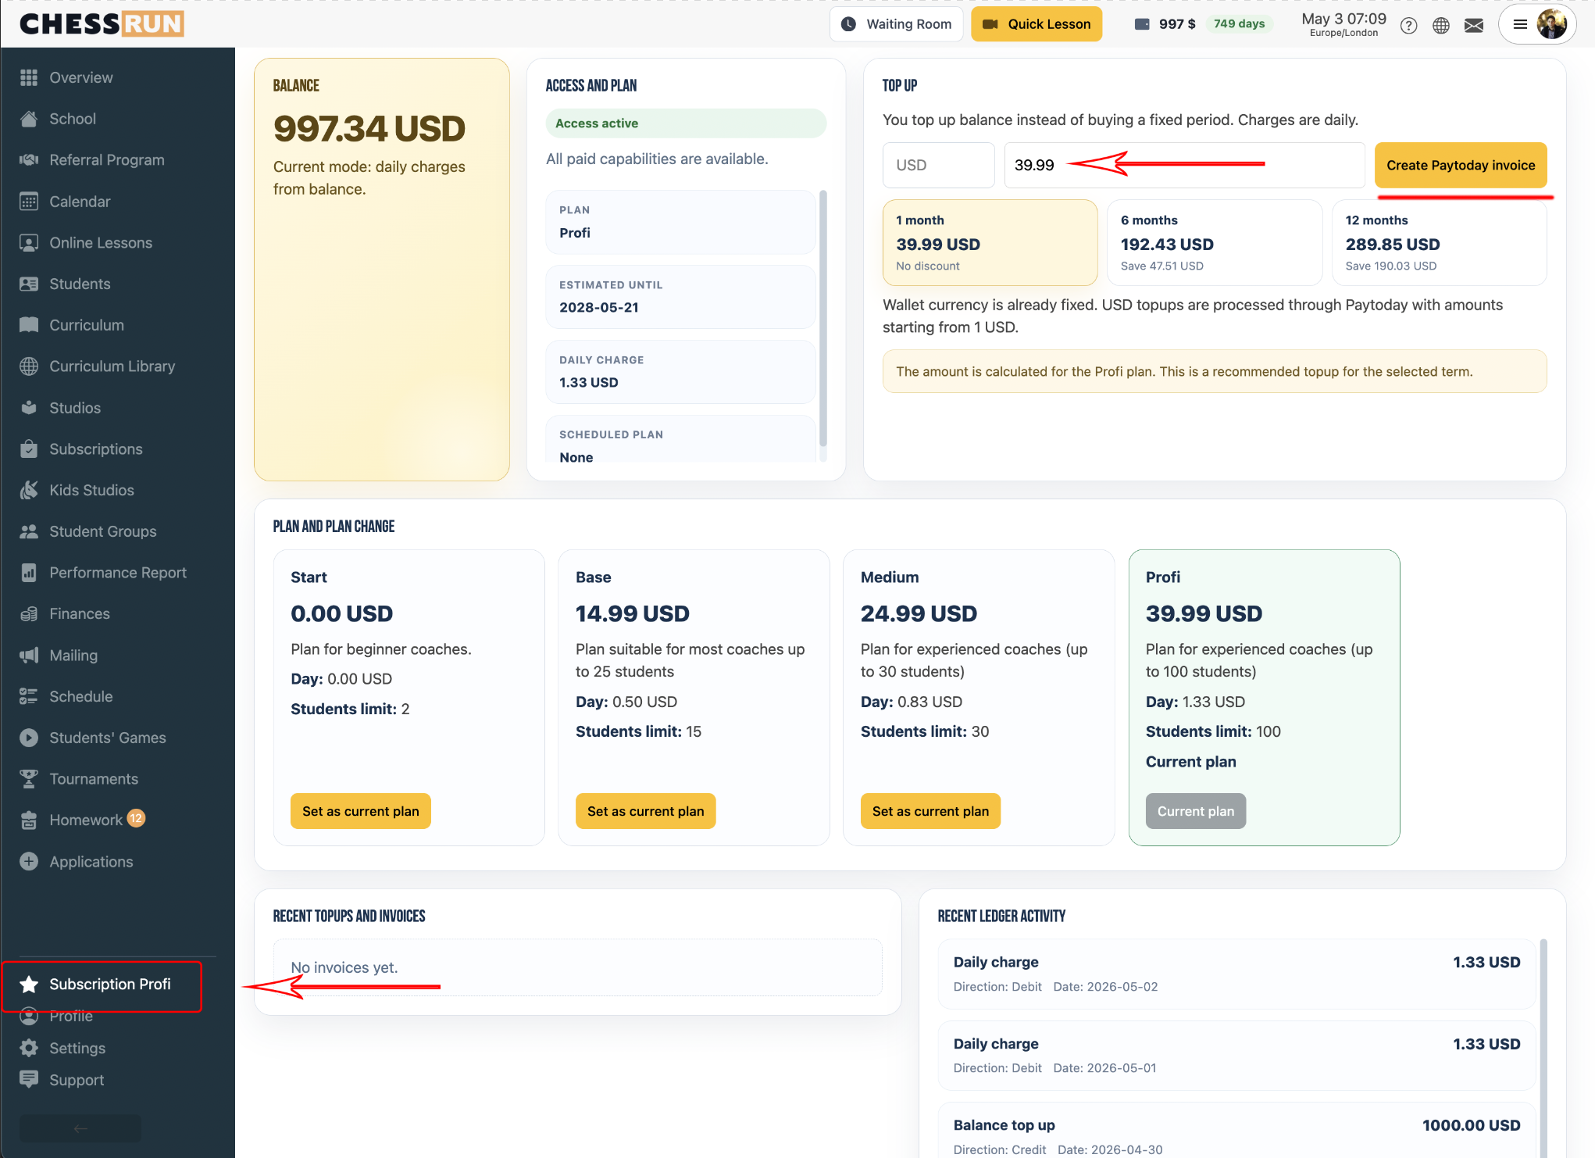Viewport: 1595px width, 1158px height.
Task: Select the 1 month top-up option
Action: point(990,242)
